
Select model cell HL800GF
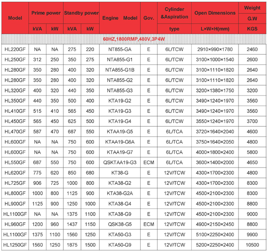tap(15, 193)
